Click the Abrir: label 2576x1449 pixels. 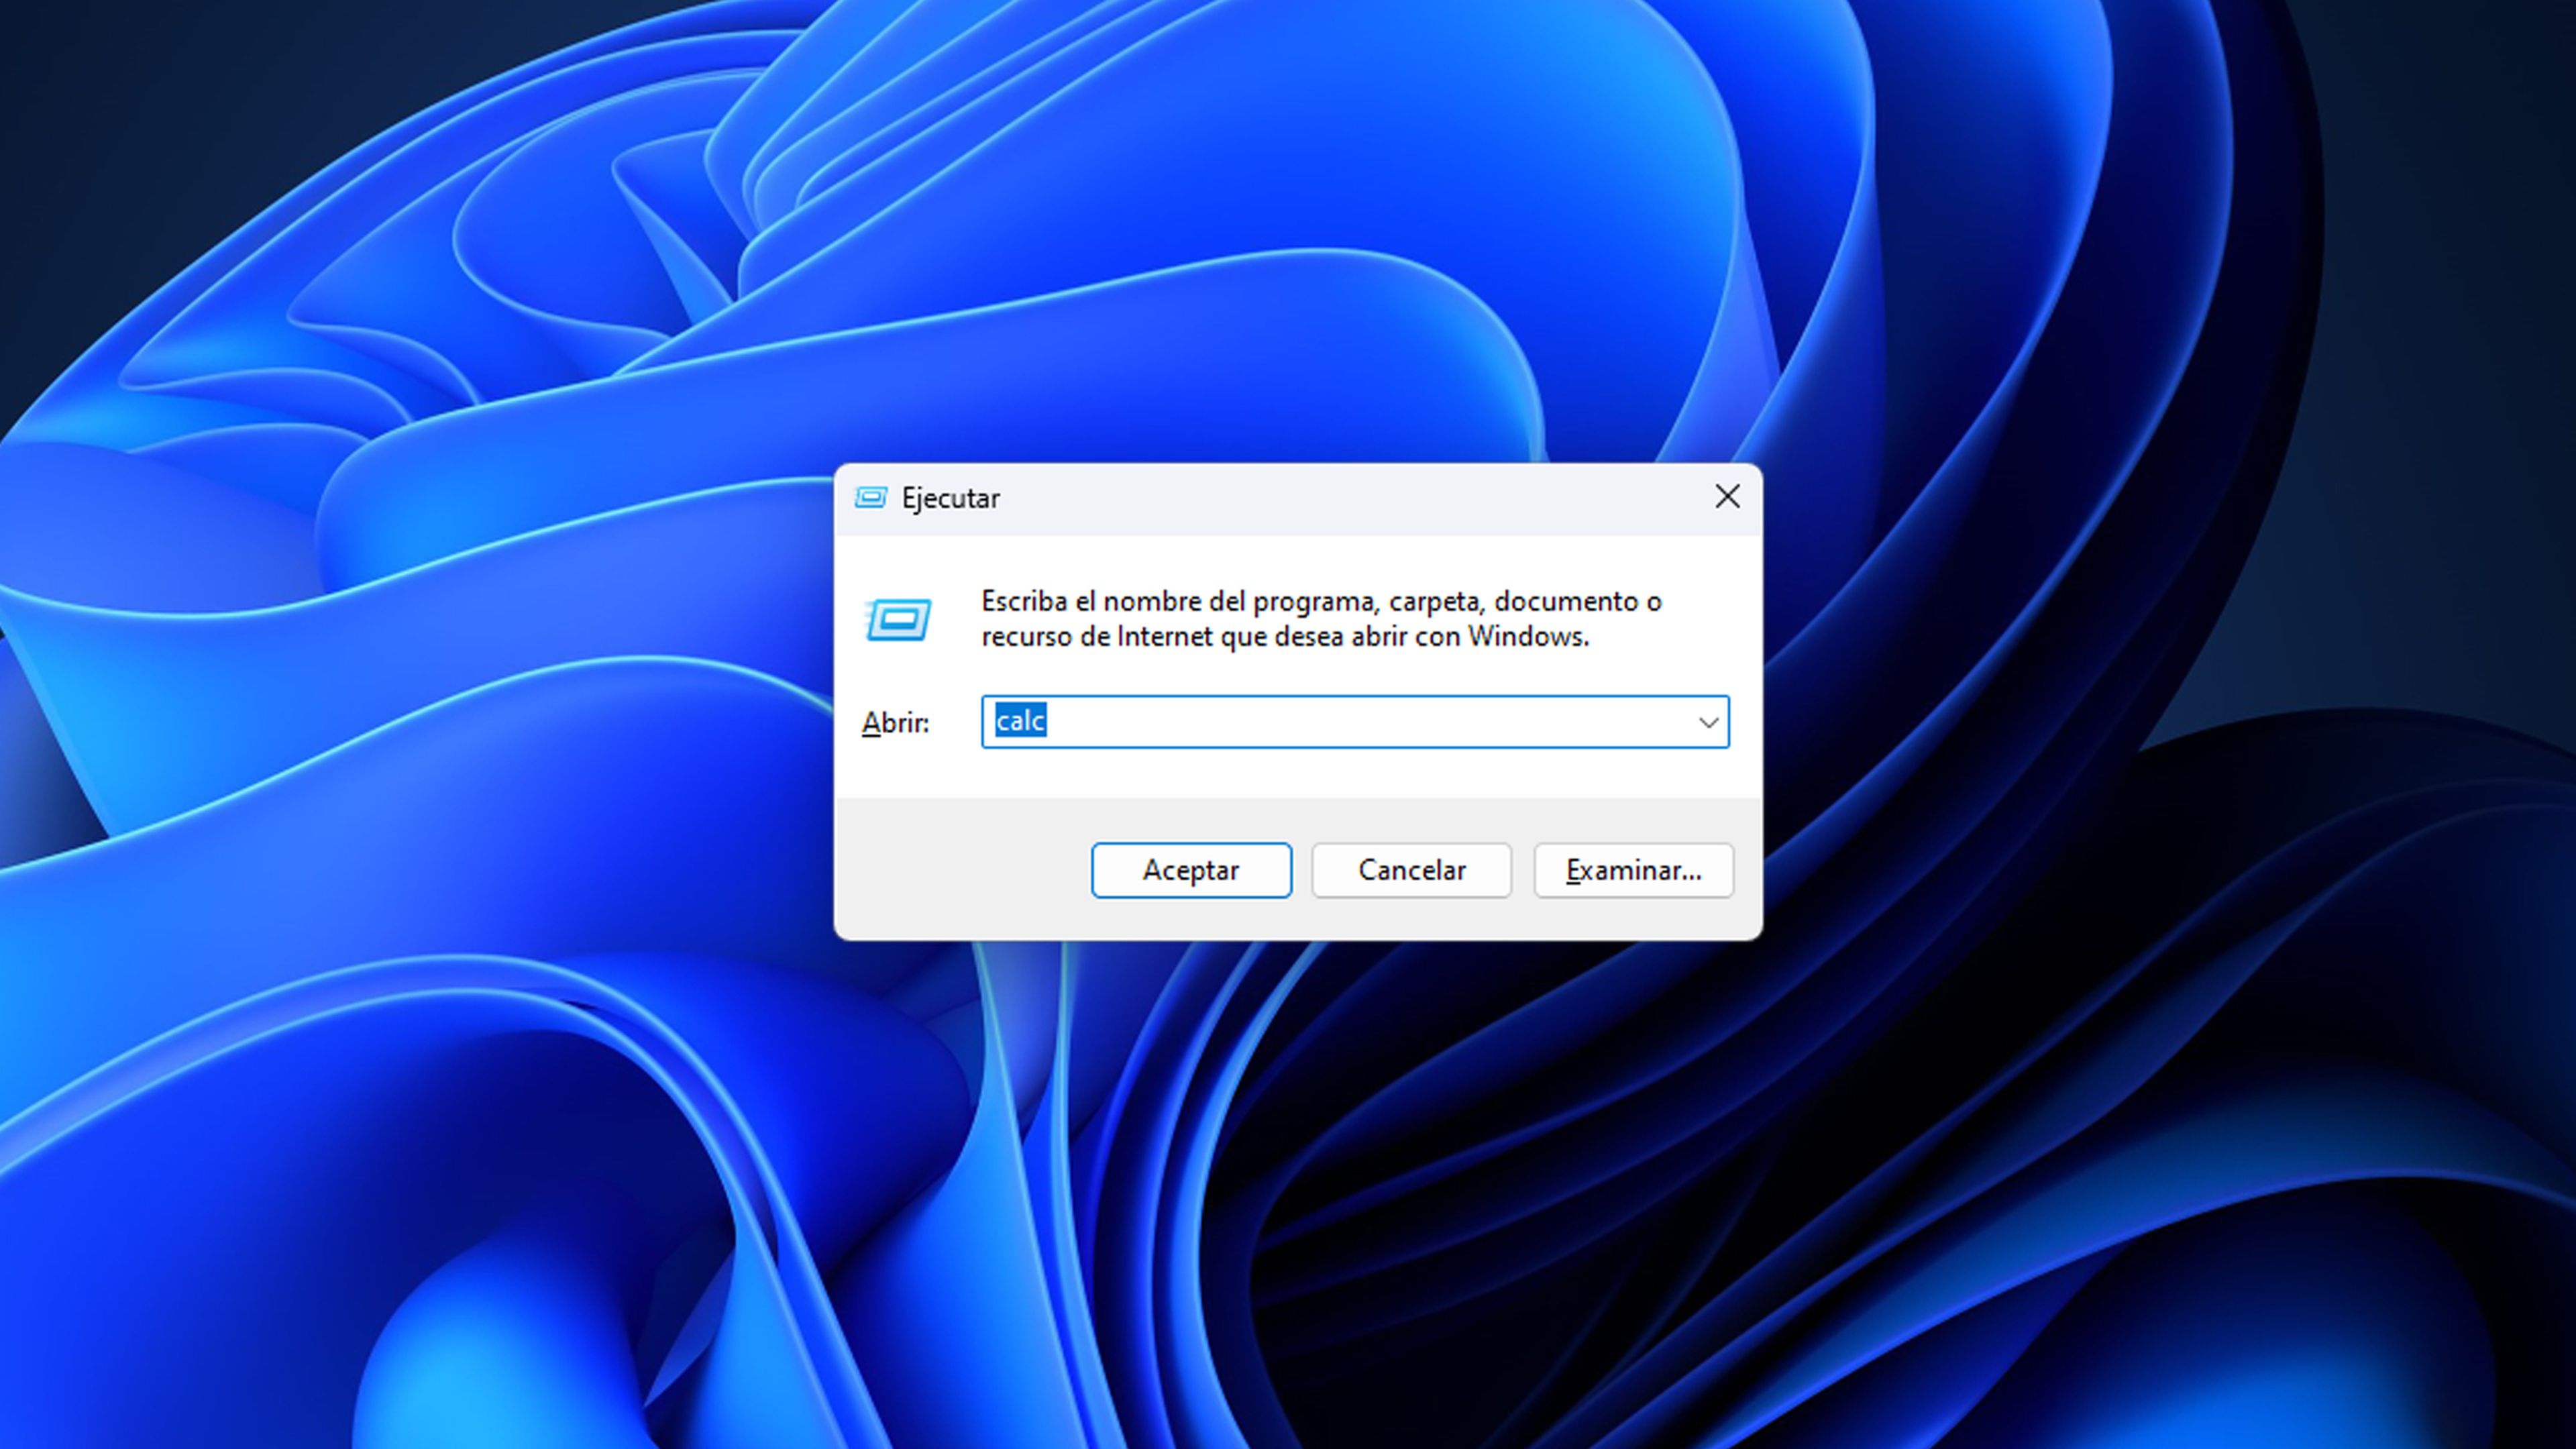[895, 722]
